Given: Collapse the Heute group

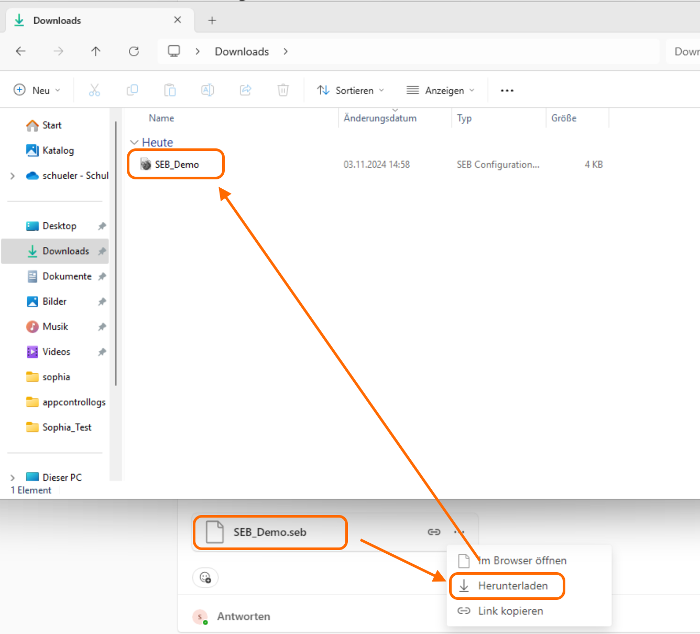Looking at the screenshot, I should 134,143.
